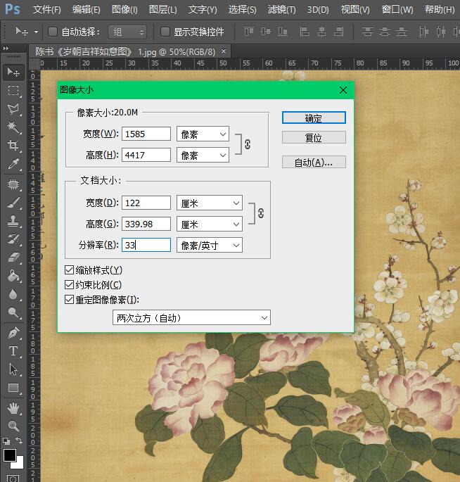This screenshot has width=460, height=482.
Task: Toggle the pixel size link chain icon
Action: coord(248,144)
